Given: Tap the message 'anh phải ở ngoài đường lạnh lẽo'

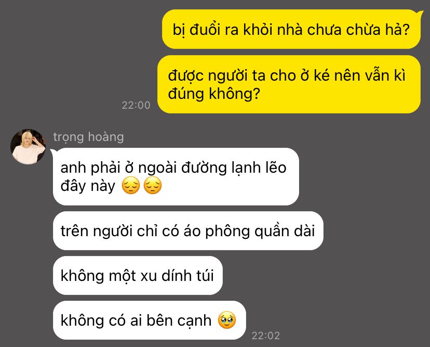Looking at the screenshot, I should [176, 177].
